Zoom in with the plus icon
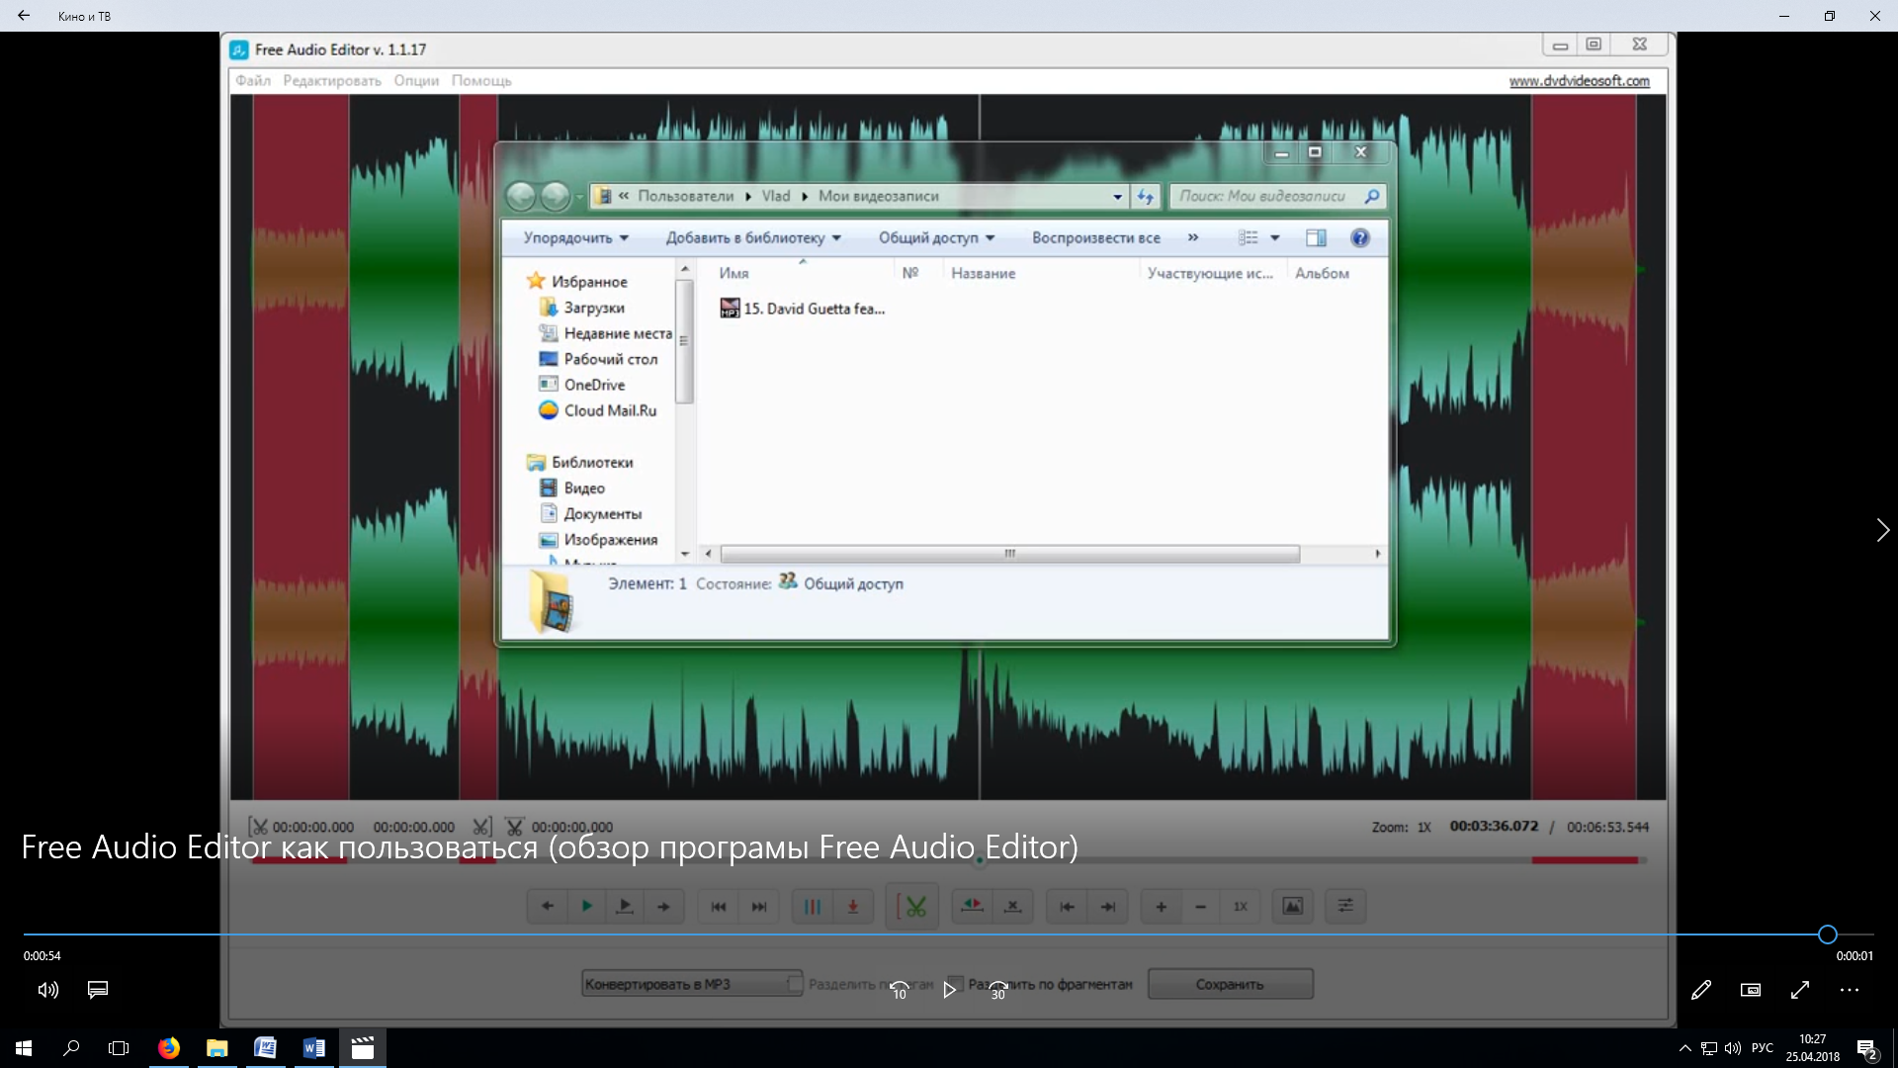Image resolution: width=1898 pixels, height=1068 pixels. [x=1162, y=906]
